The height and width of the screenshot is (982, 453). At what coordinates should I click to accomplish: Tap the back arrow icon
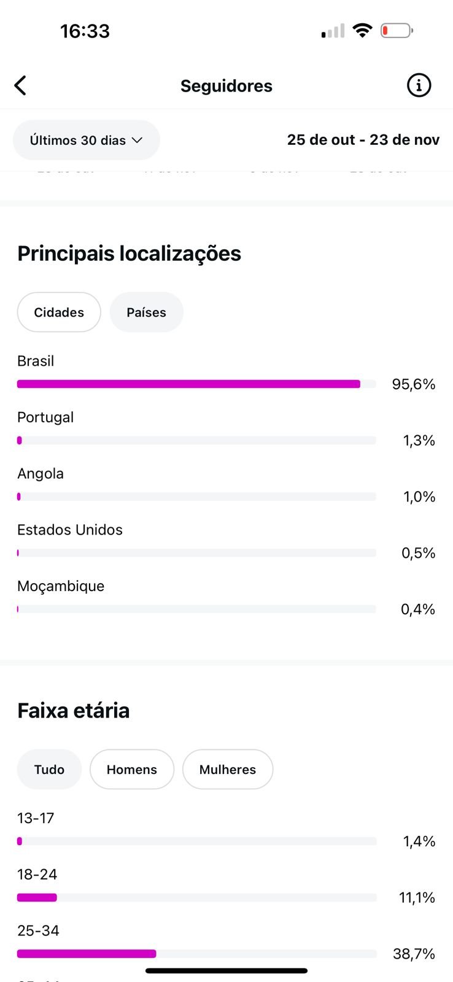pyautogui.click(x=20, y=86)
